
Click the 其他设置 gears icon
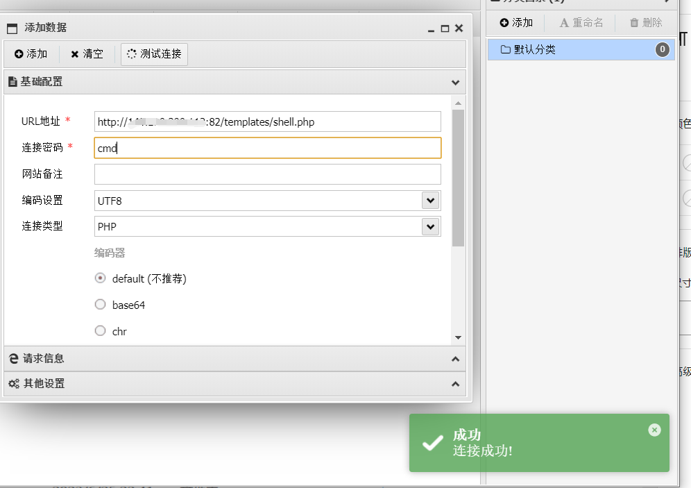[14, 384]
